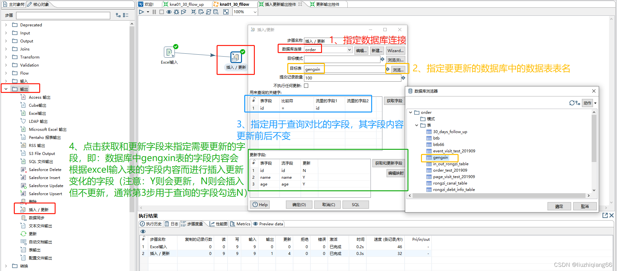Replay the transformation icon in toolbar

[x=184, y=12]
